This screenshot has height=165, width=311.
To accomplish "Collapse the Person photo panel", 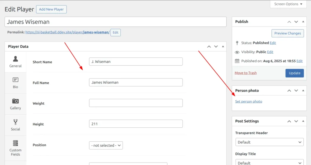I will (x=303, y=90).
